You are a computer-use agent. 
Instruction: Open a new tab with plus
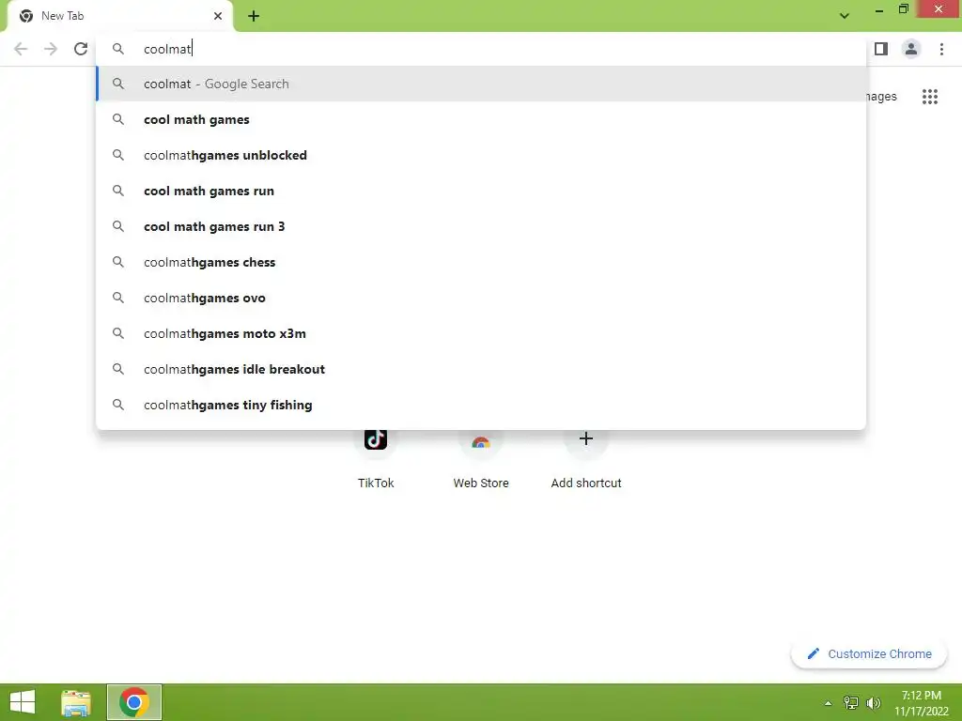point(254,17)
